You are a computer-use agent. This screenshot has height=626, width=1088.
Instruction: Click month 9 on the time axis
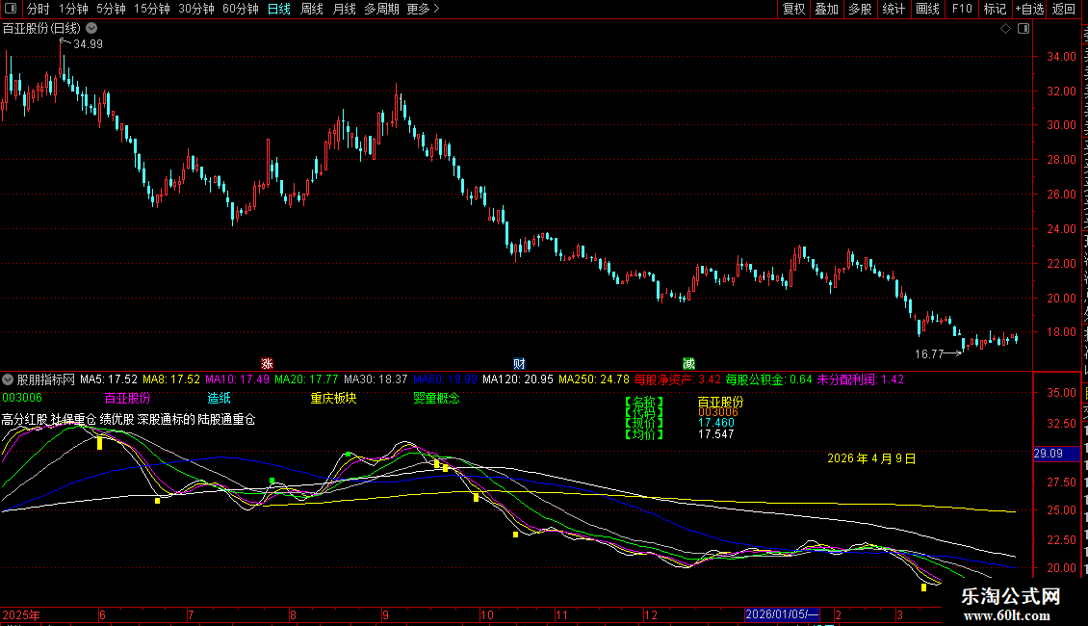(x=385, y=615)
